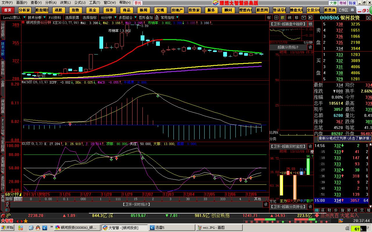Open the 帮助(H) menu
The height and width of the screenshot is (232, 372).
pos(125,3)
